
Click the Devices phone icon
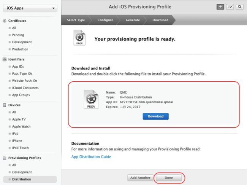5,105
